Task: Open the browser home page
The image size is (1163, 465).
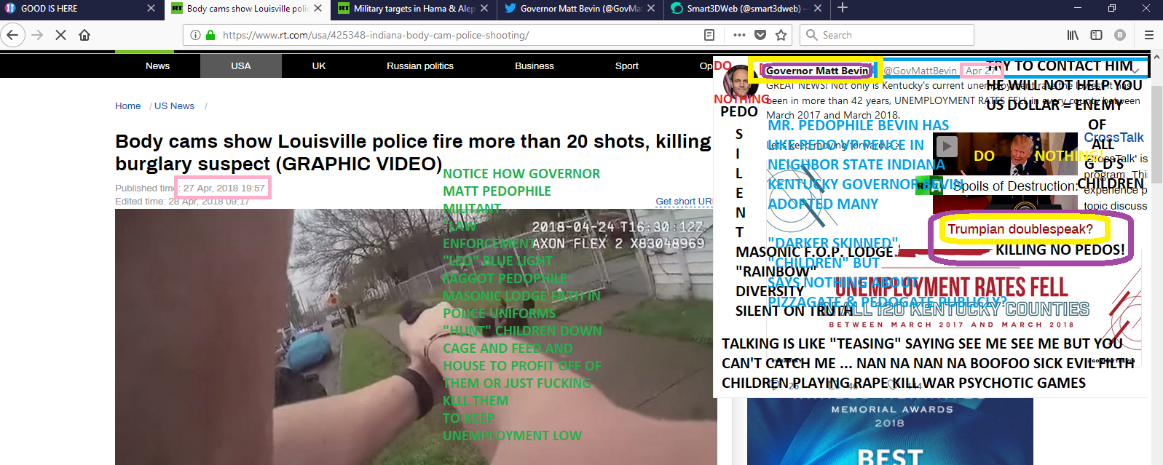Action: tap(84, 35)
